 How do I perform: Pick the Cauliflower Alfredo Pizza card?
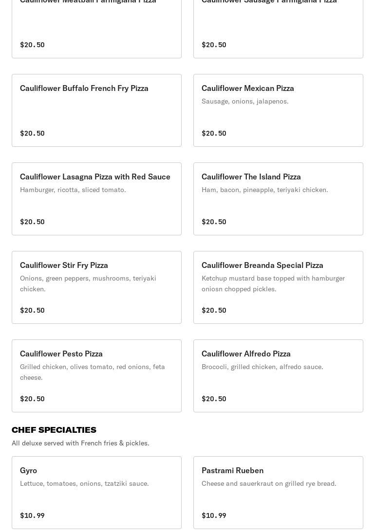tap(278, 376)
